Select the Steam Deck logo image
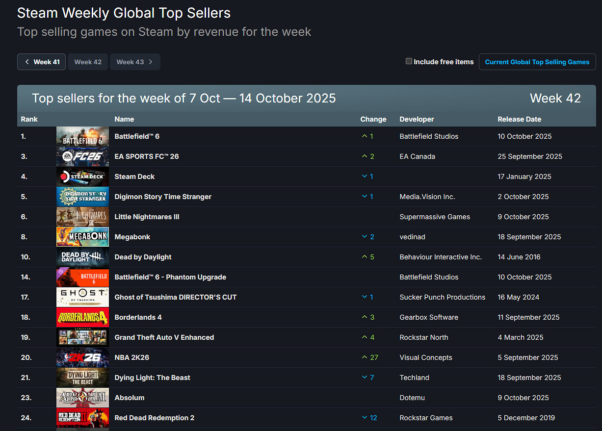The width and height of the screenshot is (602, 431). (x=82, y=177)
